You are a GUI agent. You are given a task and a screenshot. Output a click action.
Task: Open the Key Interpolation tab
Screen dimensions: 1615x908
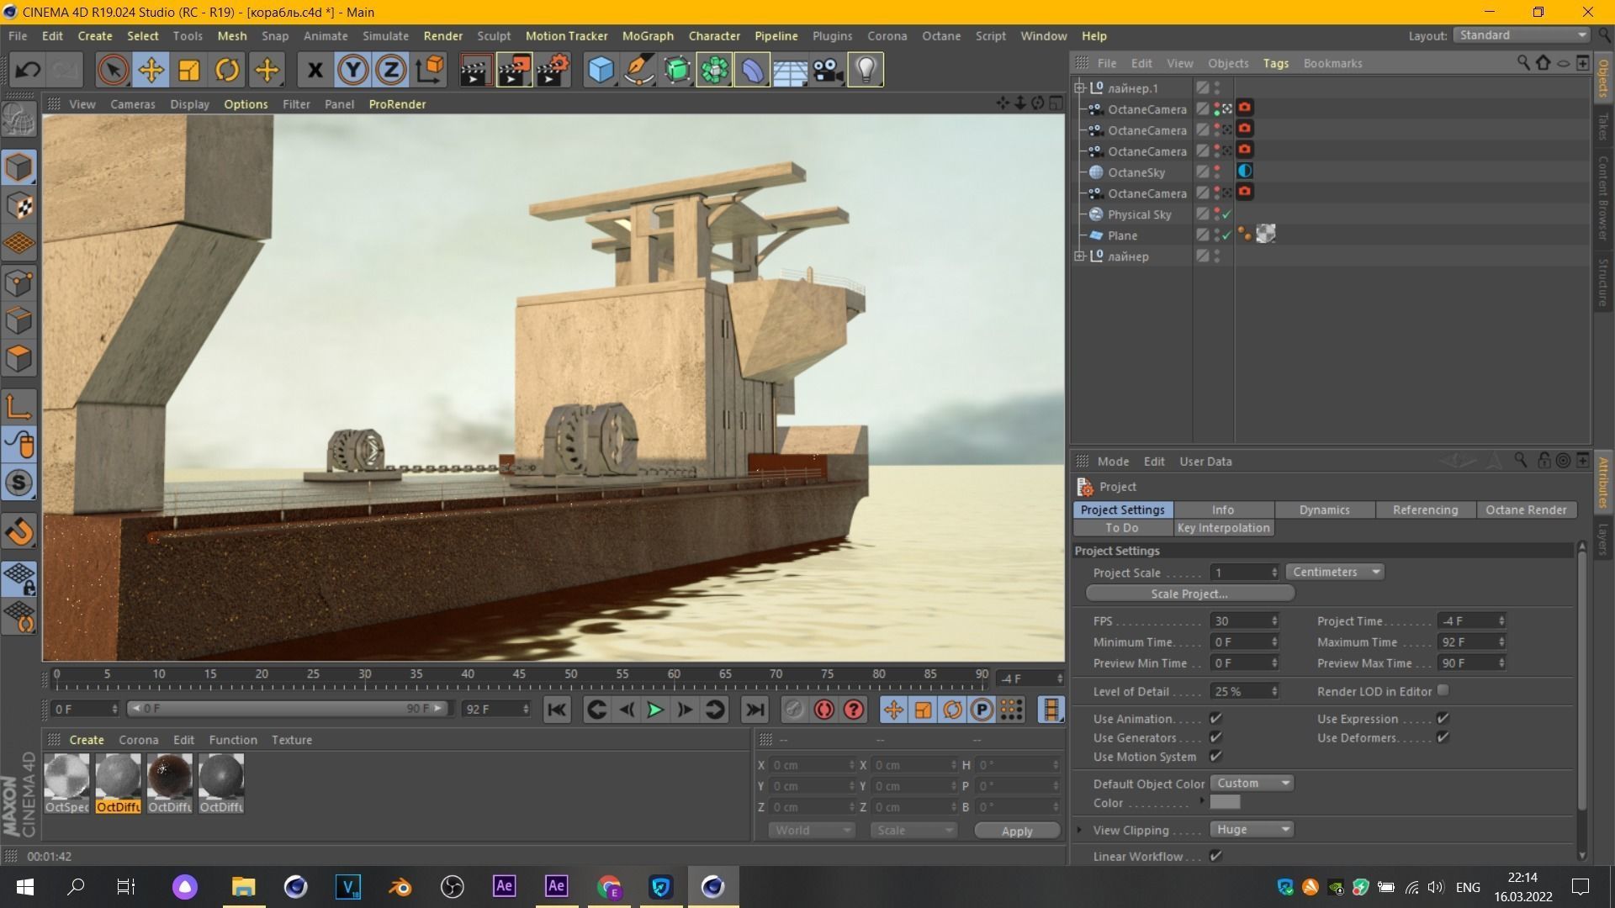1224,528
